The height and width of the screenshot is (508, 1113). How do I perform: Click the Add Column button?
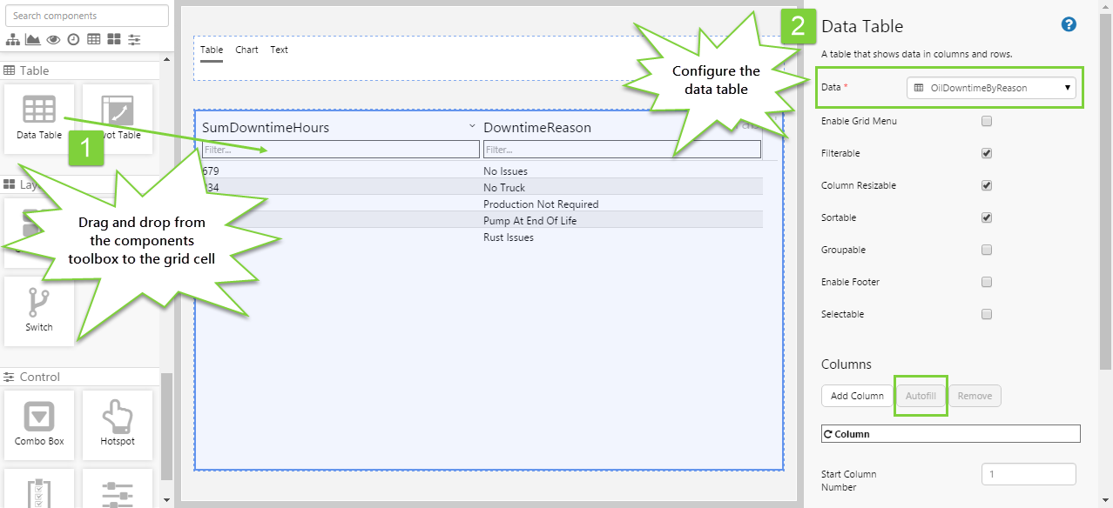pos(857,396)
